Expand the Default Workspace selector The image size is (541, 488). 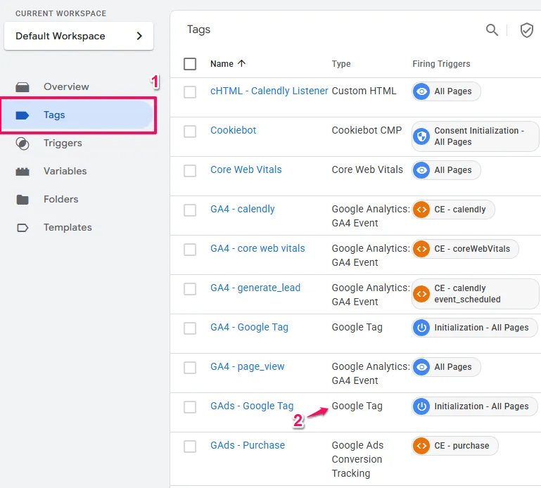click(79, 36)
